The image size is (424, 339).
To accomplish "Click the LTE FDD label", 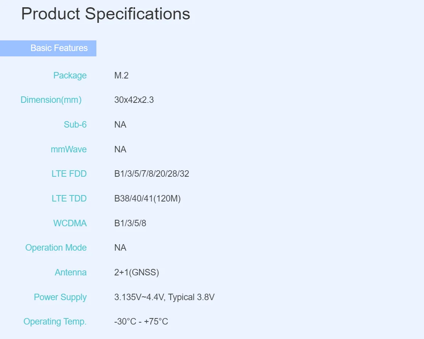I will (x=69, y=174).
